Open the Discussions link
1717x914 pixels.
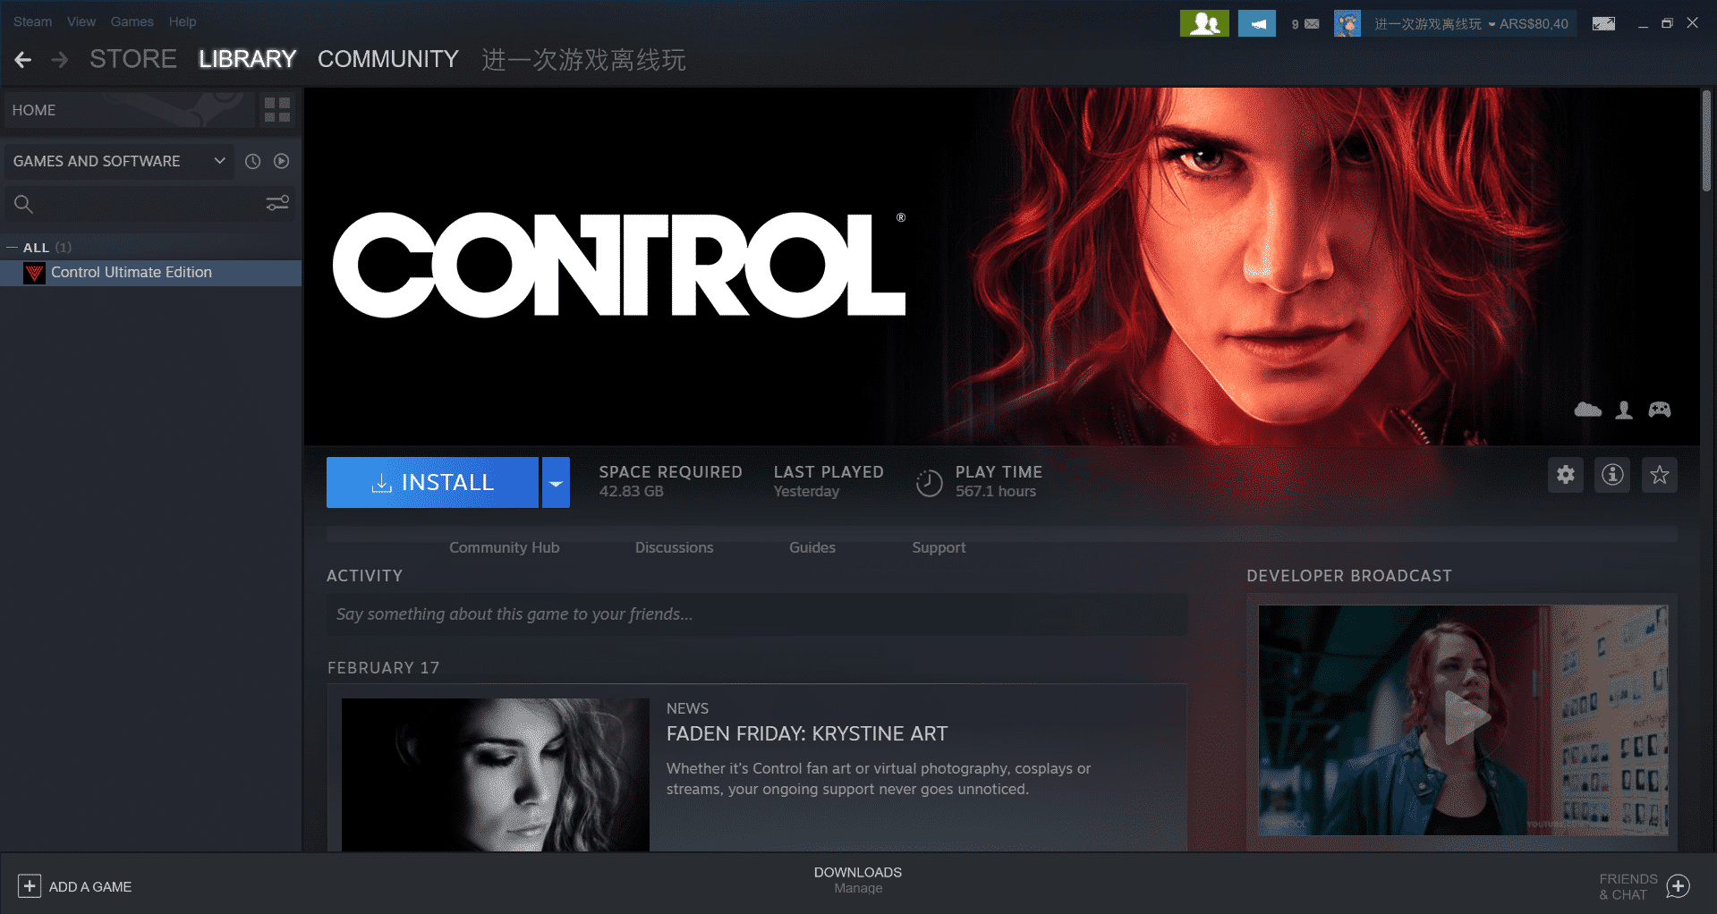point(674,547)
